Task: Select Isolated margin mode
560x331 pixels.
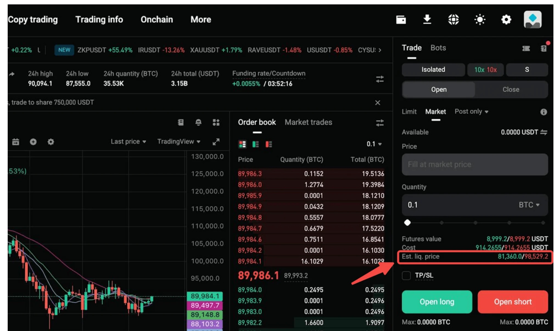Action: click(433, 70)
